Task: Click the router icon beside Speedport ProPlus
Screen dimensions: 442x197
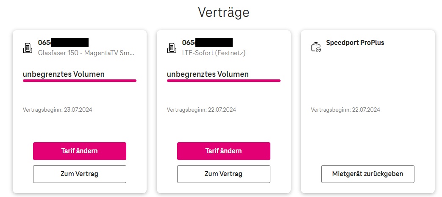Action: coord(316,47)
